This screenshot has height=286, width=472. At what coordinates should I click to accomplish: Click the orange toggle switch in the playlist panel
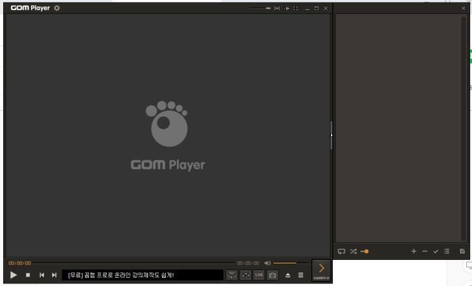[365, 252]
